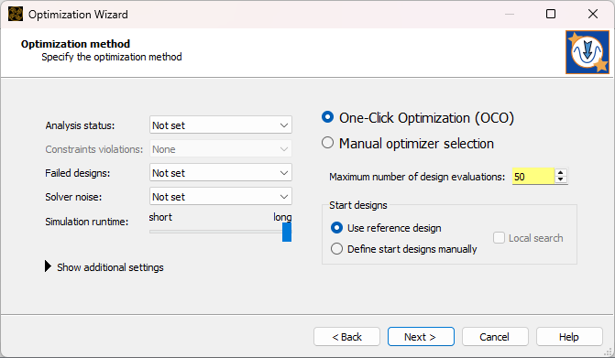This screenshot has width=615, height=358.
Task: Enable the Local search checkbox
Action: click(499, 238)
